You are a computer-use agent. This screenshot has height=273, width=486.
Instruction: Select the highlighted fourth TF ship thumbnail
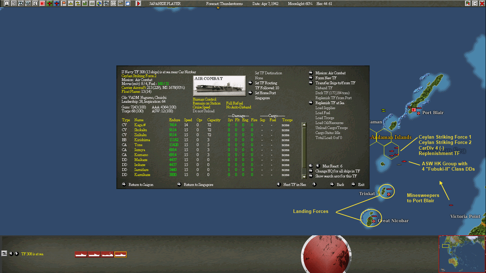click(121, 254)
